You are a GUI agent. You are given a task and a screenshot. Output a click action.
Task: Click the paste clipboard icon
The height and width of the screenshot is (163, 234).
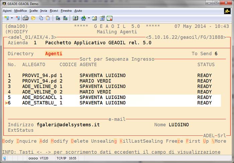48,18
